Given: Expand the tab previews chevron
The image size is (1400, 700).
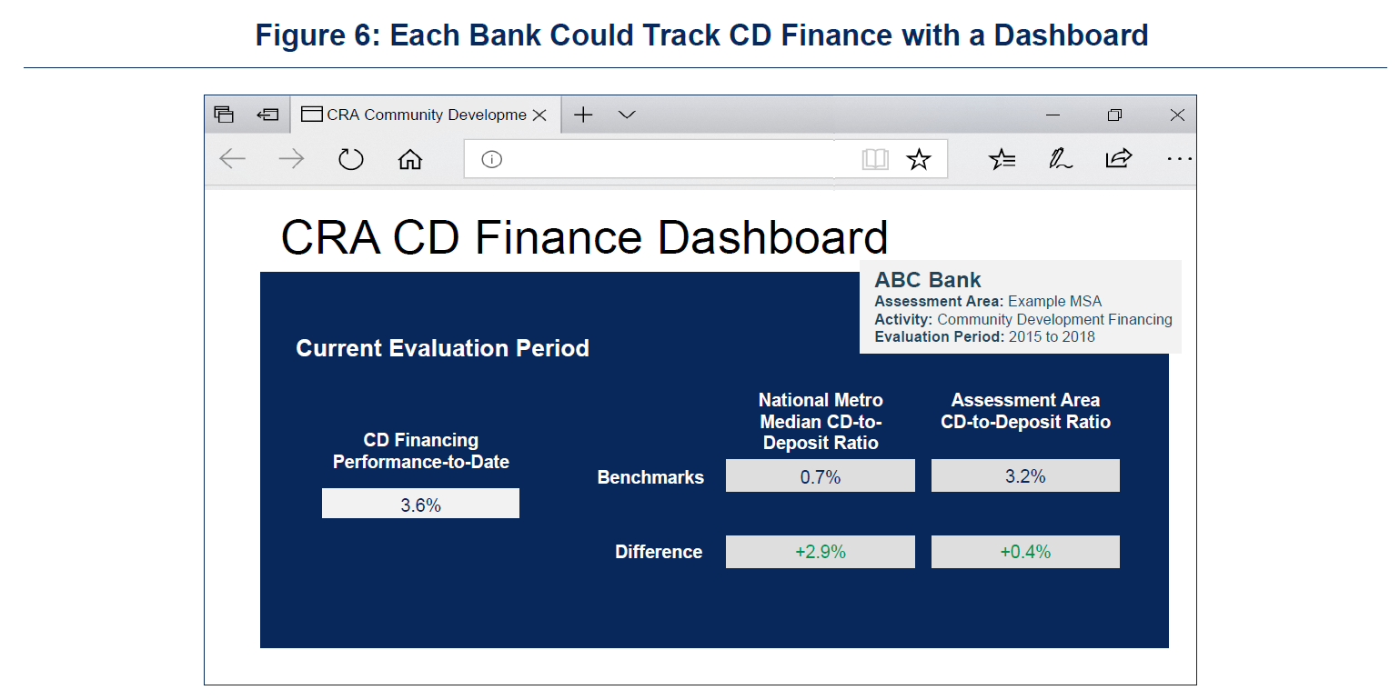Looking at the screenshot, I should [x=627, y=115].
